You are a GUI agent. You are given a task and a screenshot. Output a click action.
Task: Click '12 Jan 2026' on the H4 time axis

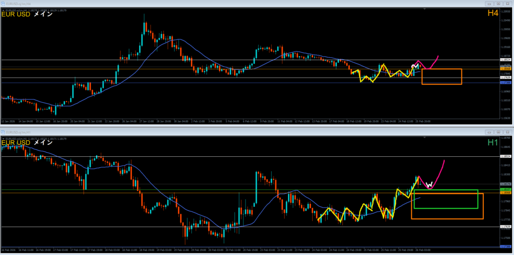point(7,121)
